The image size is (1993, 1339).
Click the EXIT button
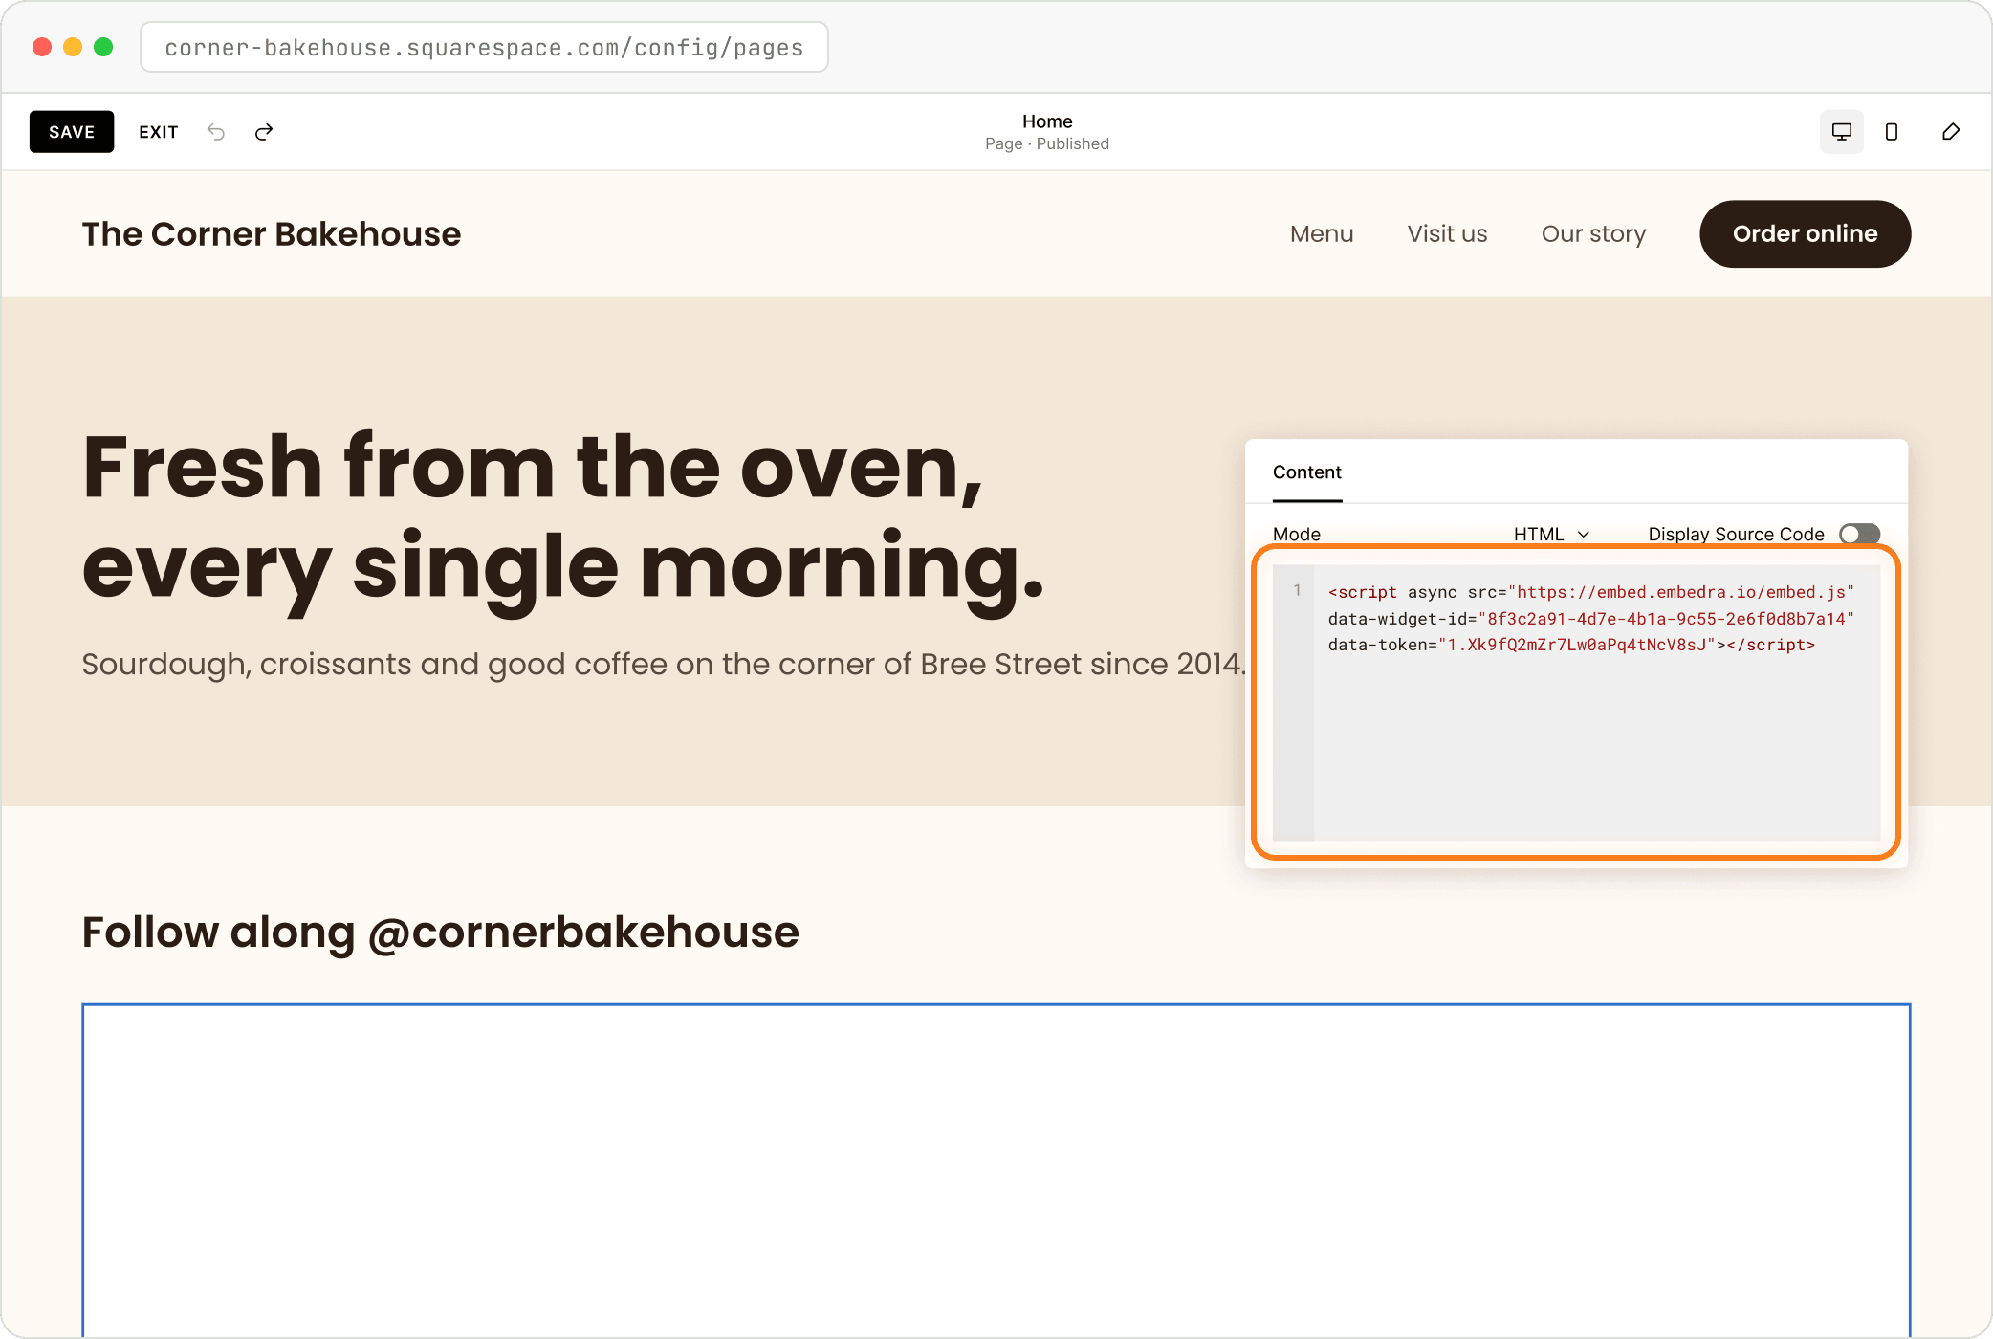[158, 132]
